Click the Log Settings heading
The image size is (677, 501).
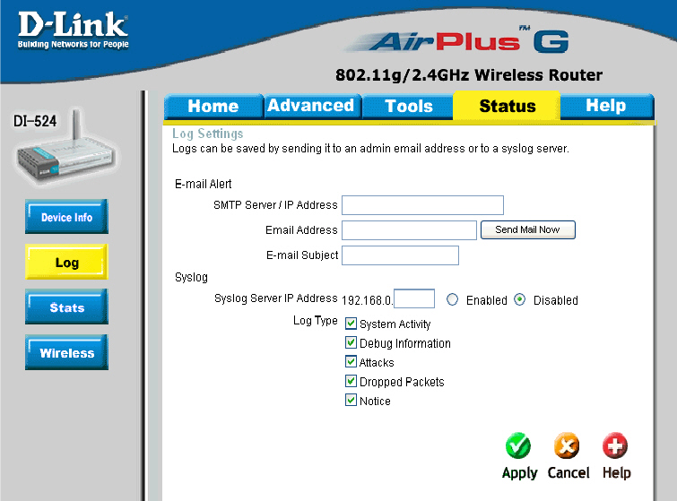coord(208,134)
